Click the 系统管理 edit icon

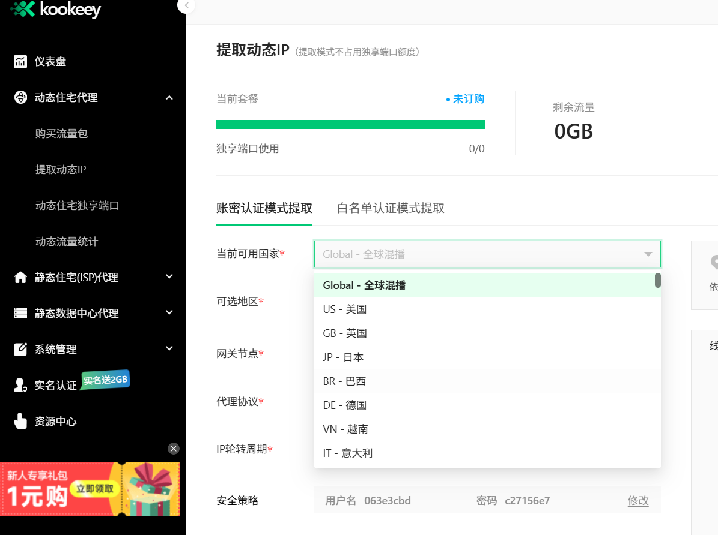(x=20, y=349)
